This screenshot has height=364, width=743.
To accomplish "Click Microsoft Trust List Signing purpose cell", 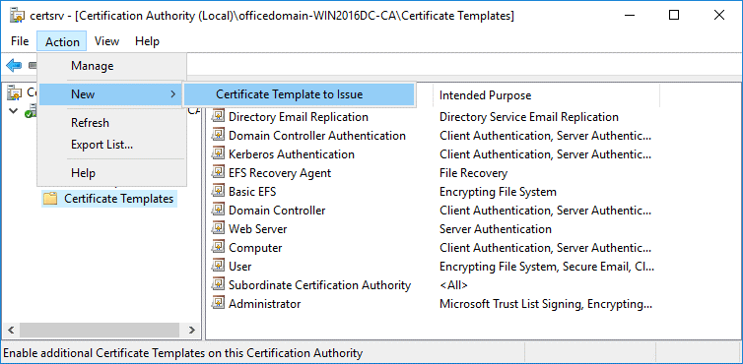I will coord(546,303).
